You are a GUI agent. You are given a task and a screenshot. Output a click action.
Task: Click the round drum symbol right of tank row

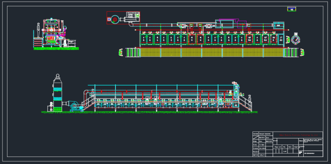(295, 39)
